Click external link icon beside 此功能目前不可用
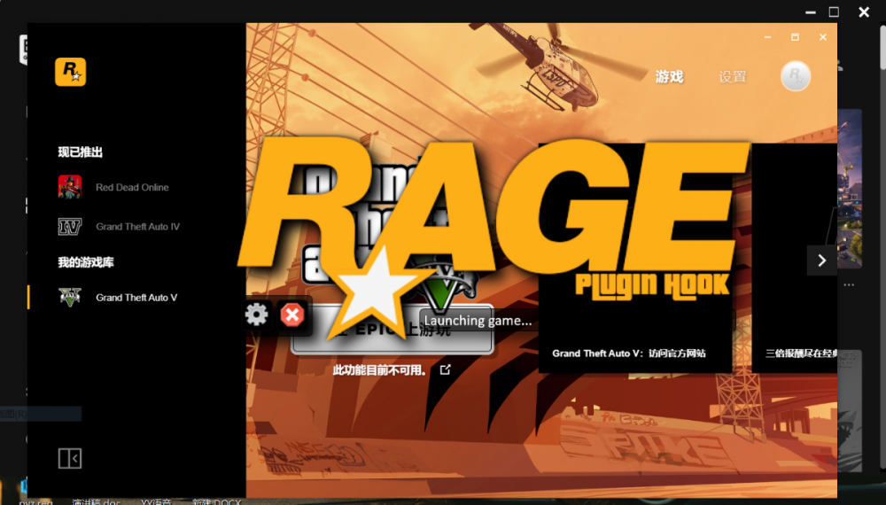Viewport: 886px width, 505px height. (x=446, y=369)
